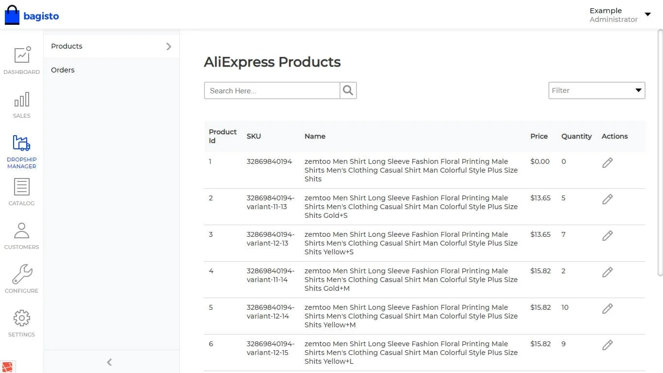The width and height of the screenshot is (663, 373).
Task: Click quantity 10 for product 5
Action: click(x=565, y=307)
